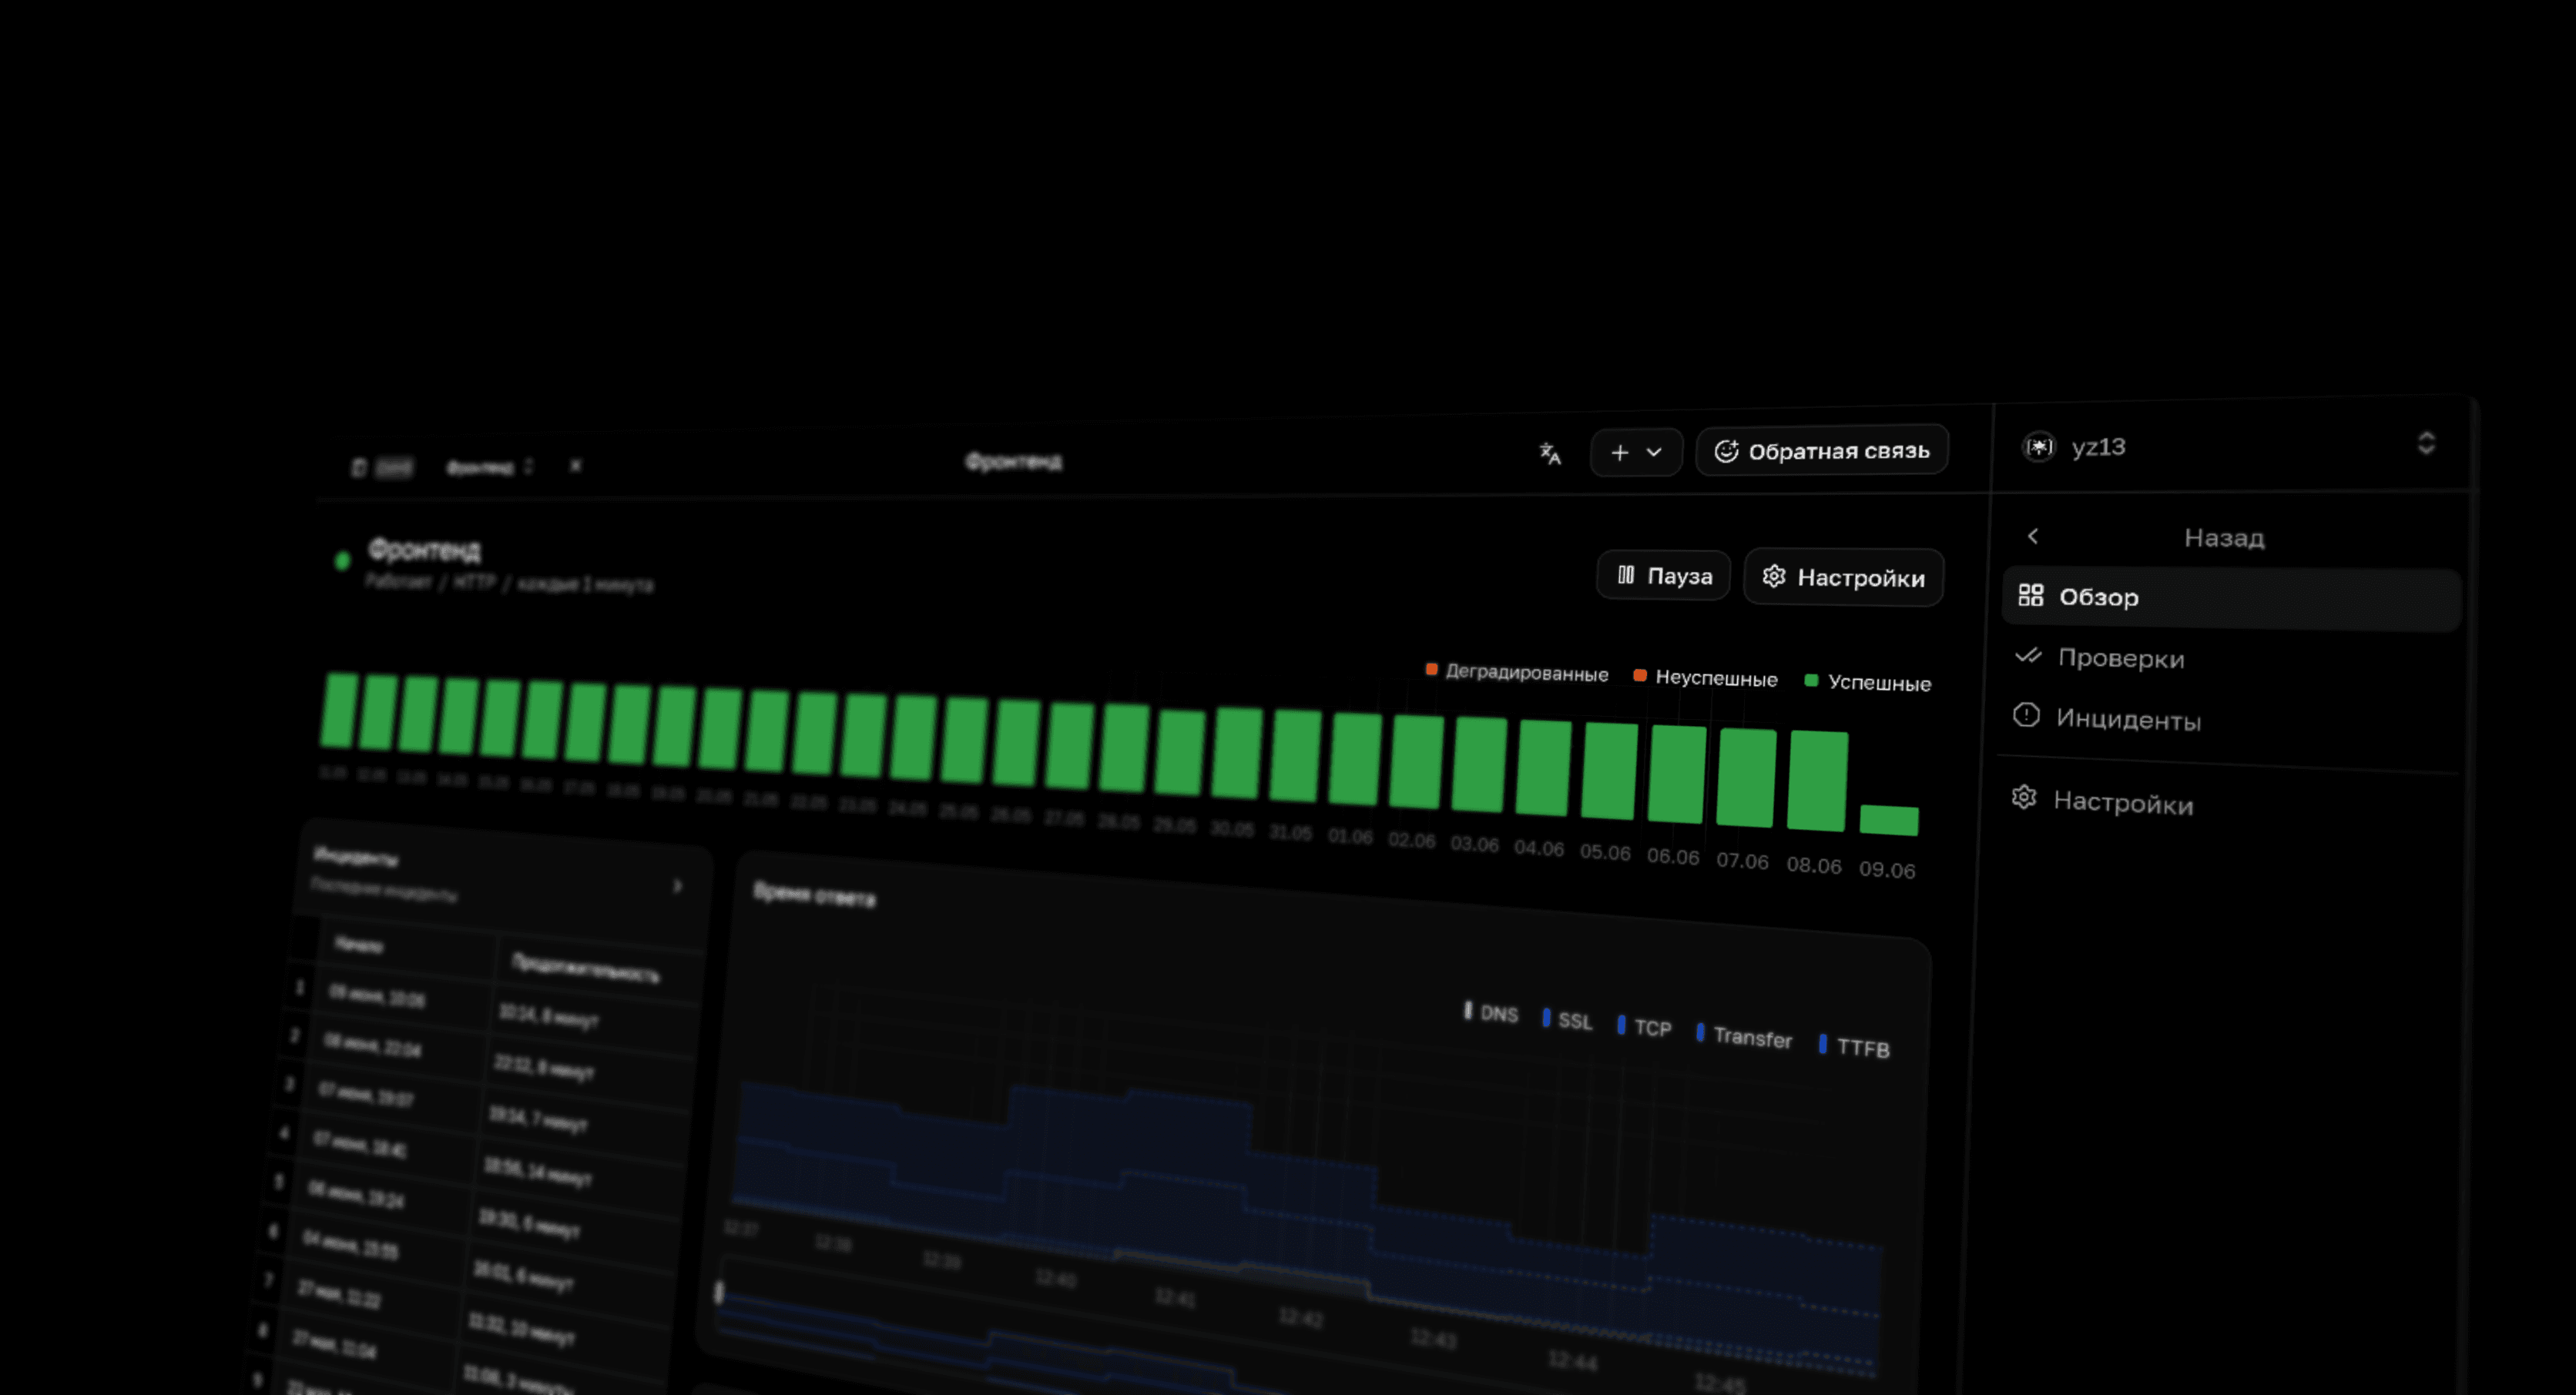Toggle the Неуспешные legend entry
Screen dimensions: 2576x1395
1705,677
